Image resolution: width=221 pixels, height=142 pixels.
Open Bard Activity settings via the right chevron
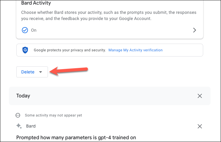click(195, 30)
